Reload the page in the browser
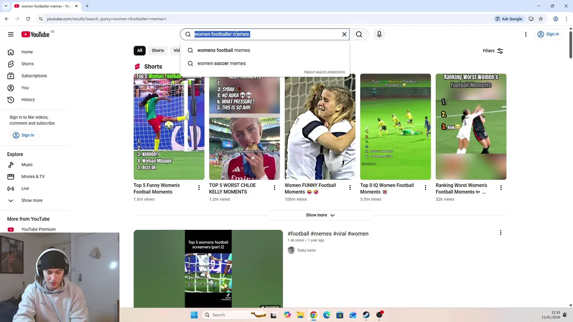Screen dimensions: 573x322 point(28,19)
